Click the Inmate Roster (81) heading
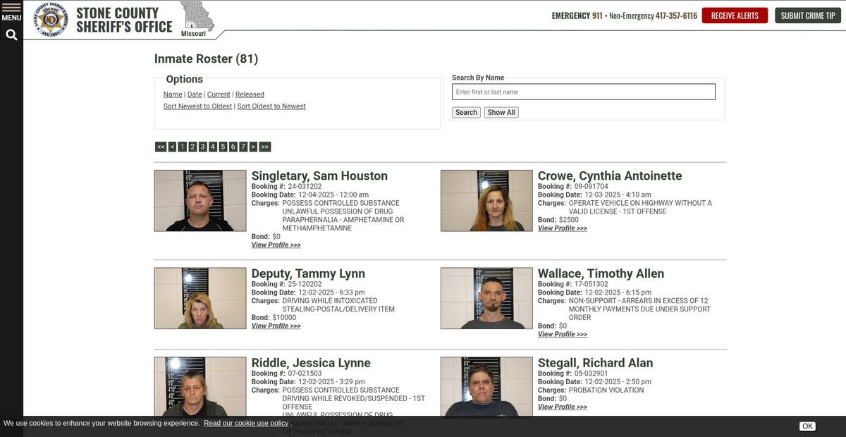 (207, 59)
